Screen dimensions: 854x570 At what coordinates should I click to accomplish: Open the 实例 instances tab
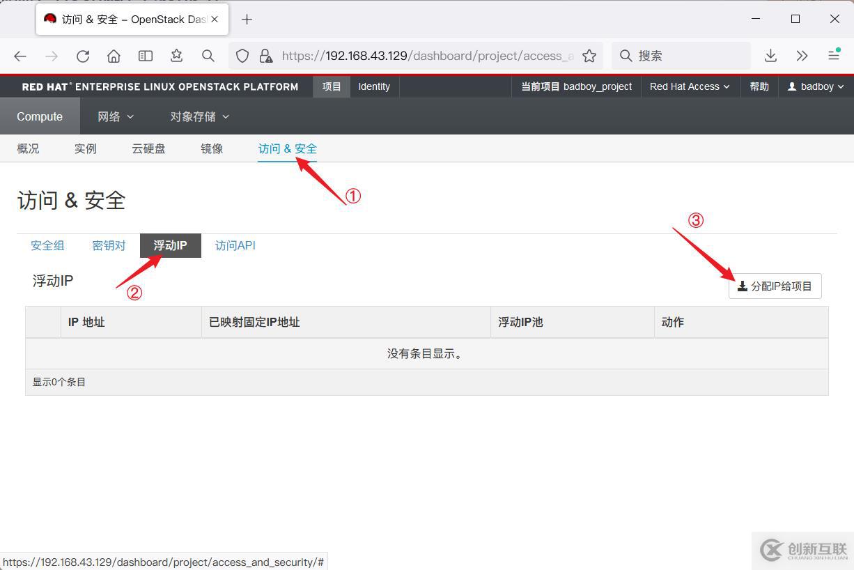point(85,148)
